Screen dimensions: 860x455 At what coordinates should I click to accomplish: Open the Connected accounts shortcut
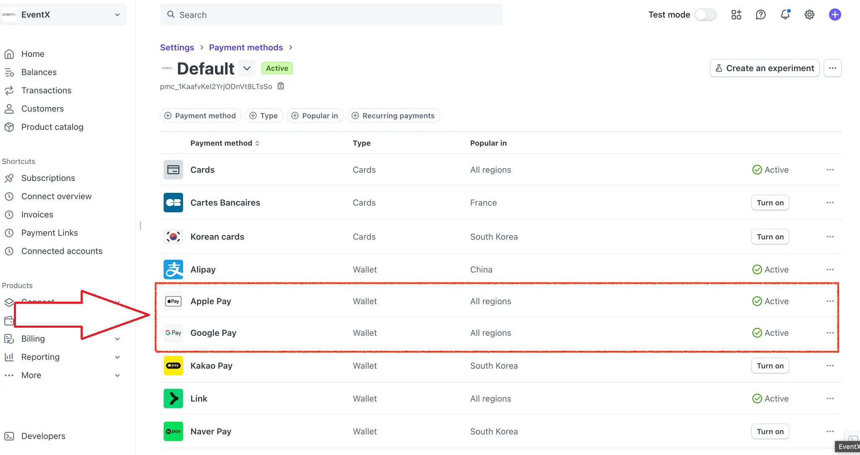pyautogui.click(x=62, y=251)
